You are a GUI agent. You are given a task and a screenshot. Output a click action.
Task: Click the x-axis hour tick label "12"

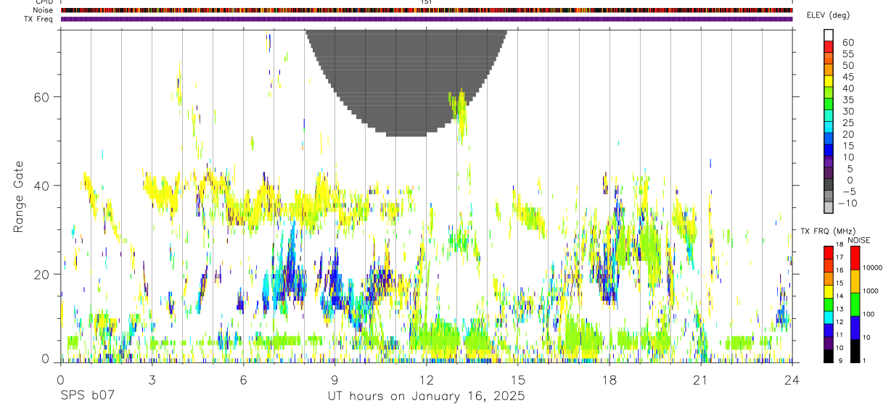point(426,380)
